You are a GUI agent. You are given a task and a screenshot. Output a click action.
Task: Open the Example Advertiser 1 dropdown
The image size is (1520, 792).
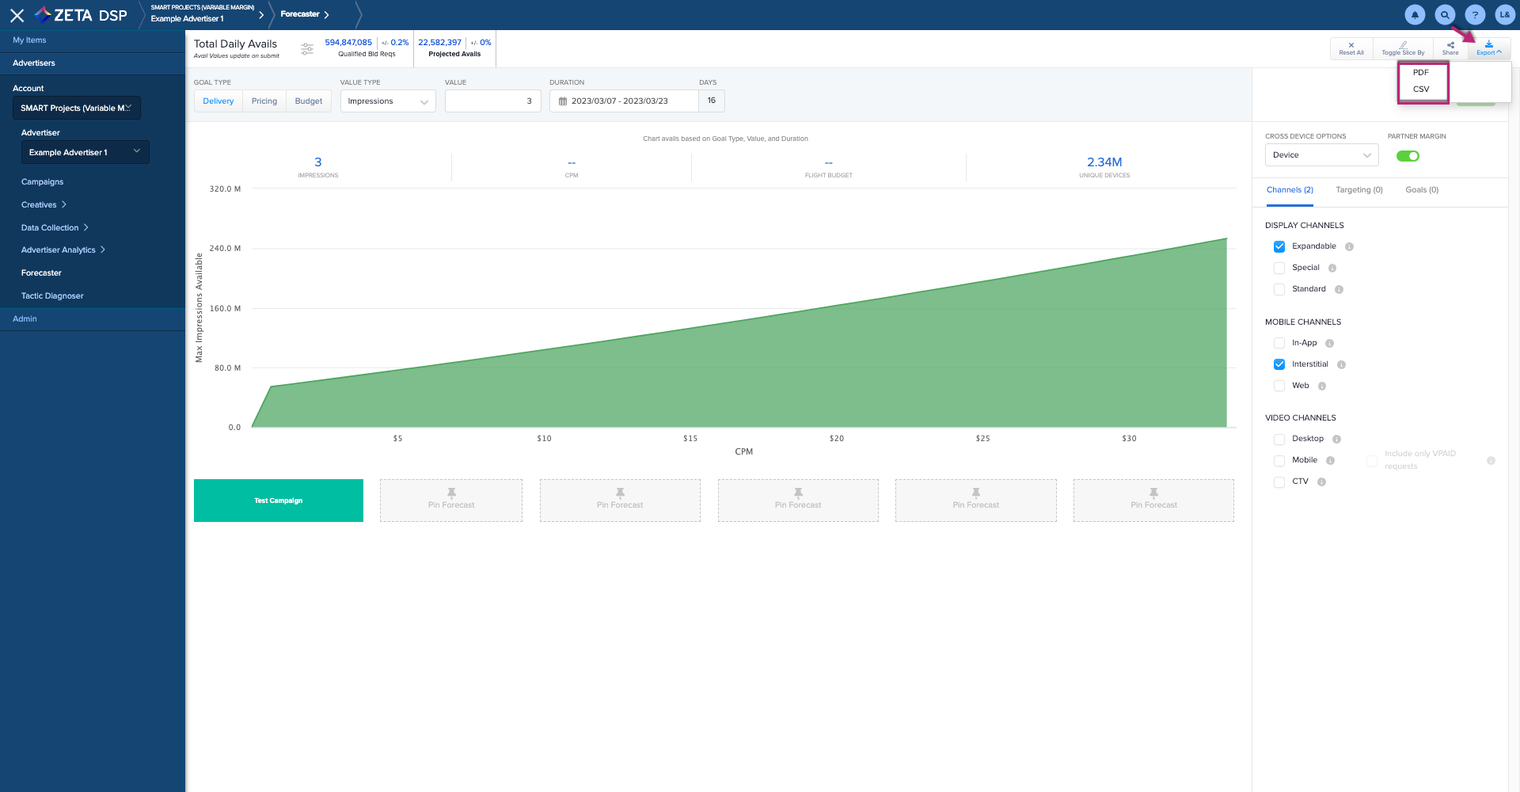click(x=85, y=152)
